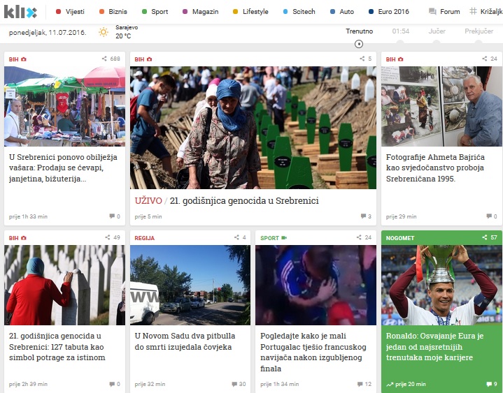Open green coffins burial photo

point(253,127)
